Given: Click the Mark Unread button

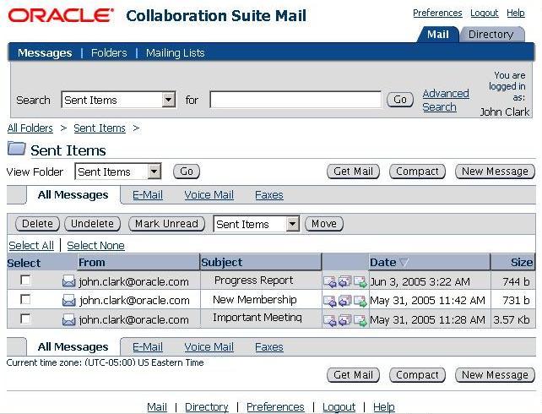Looking at the screenshot, I should pyautogui.click(x=166, y=223).
